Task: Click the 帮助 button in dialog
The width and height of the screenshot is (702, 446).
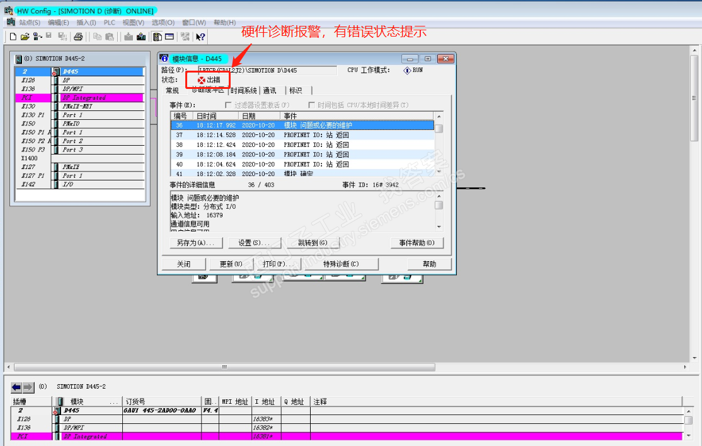Action: (429, 264)
